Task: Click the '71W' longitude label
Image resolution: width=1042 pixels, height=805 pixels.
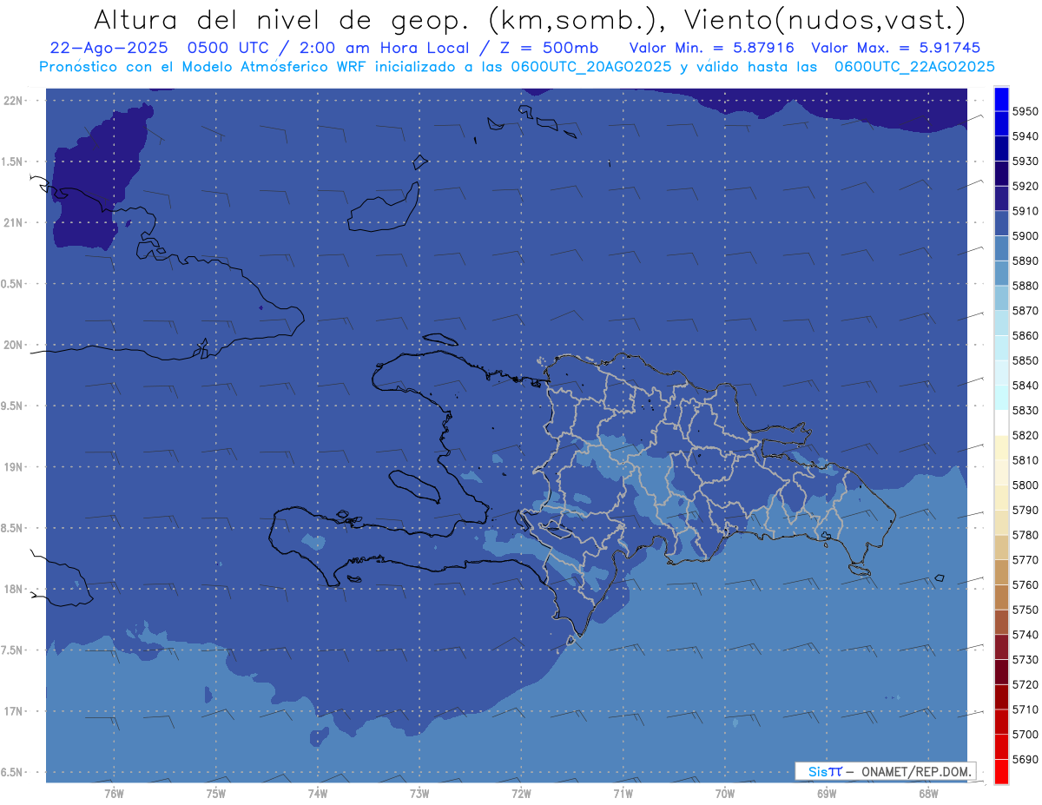Action: pyautogui.click(x=623, y=794)
